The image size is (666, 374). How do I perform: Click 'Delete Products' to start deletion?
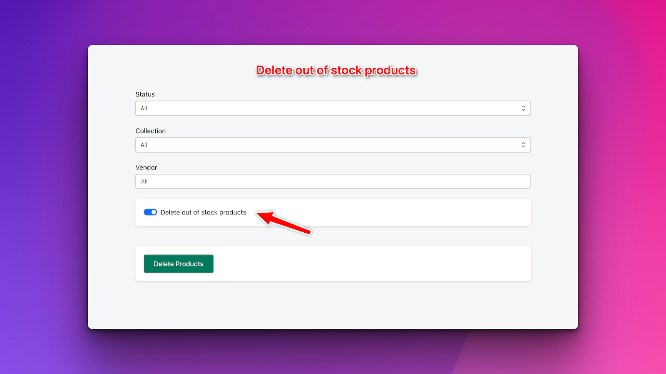pos(178,263)
